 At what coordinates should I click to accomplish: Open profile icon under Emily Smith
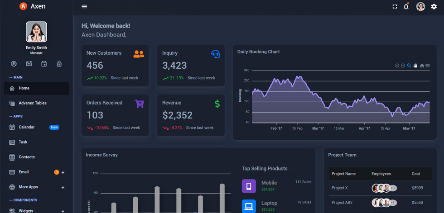[14, 64]
